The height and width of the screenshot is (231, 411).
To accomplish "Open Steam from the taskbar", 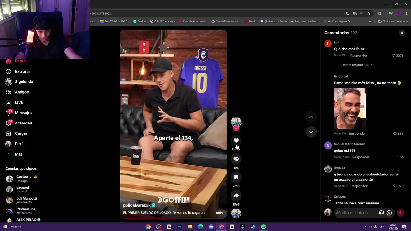I will pos(253,227).
